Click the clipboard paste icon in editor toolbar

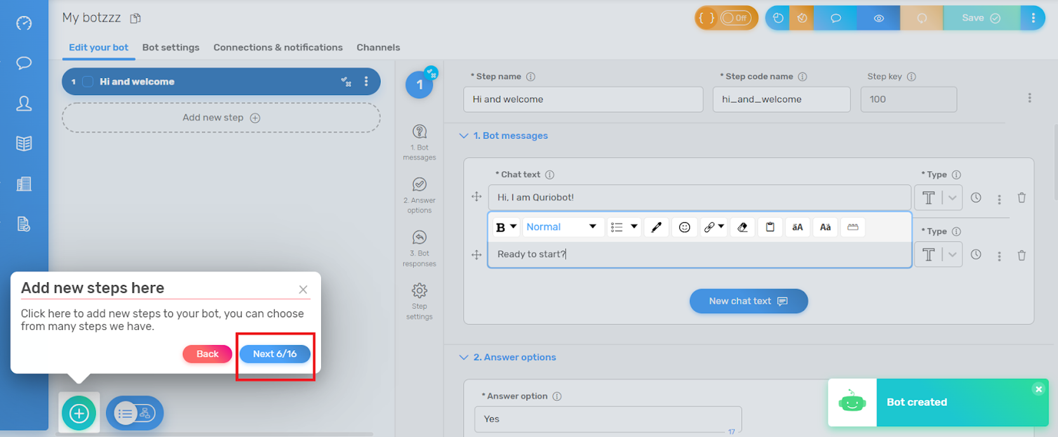(770, 227)
